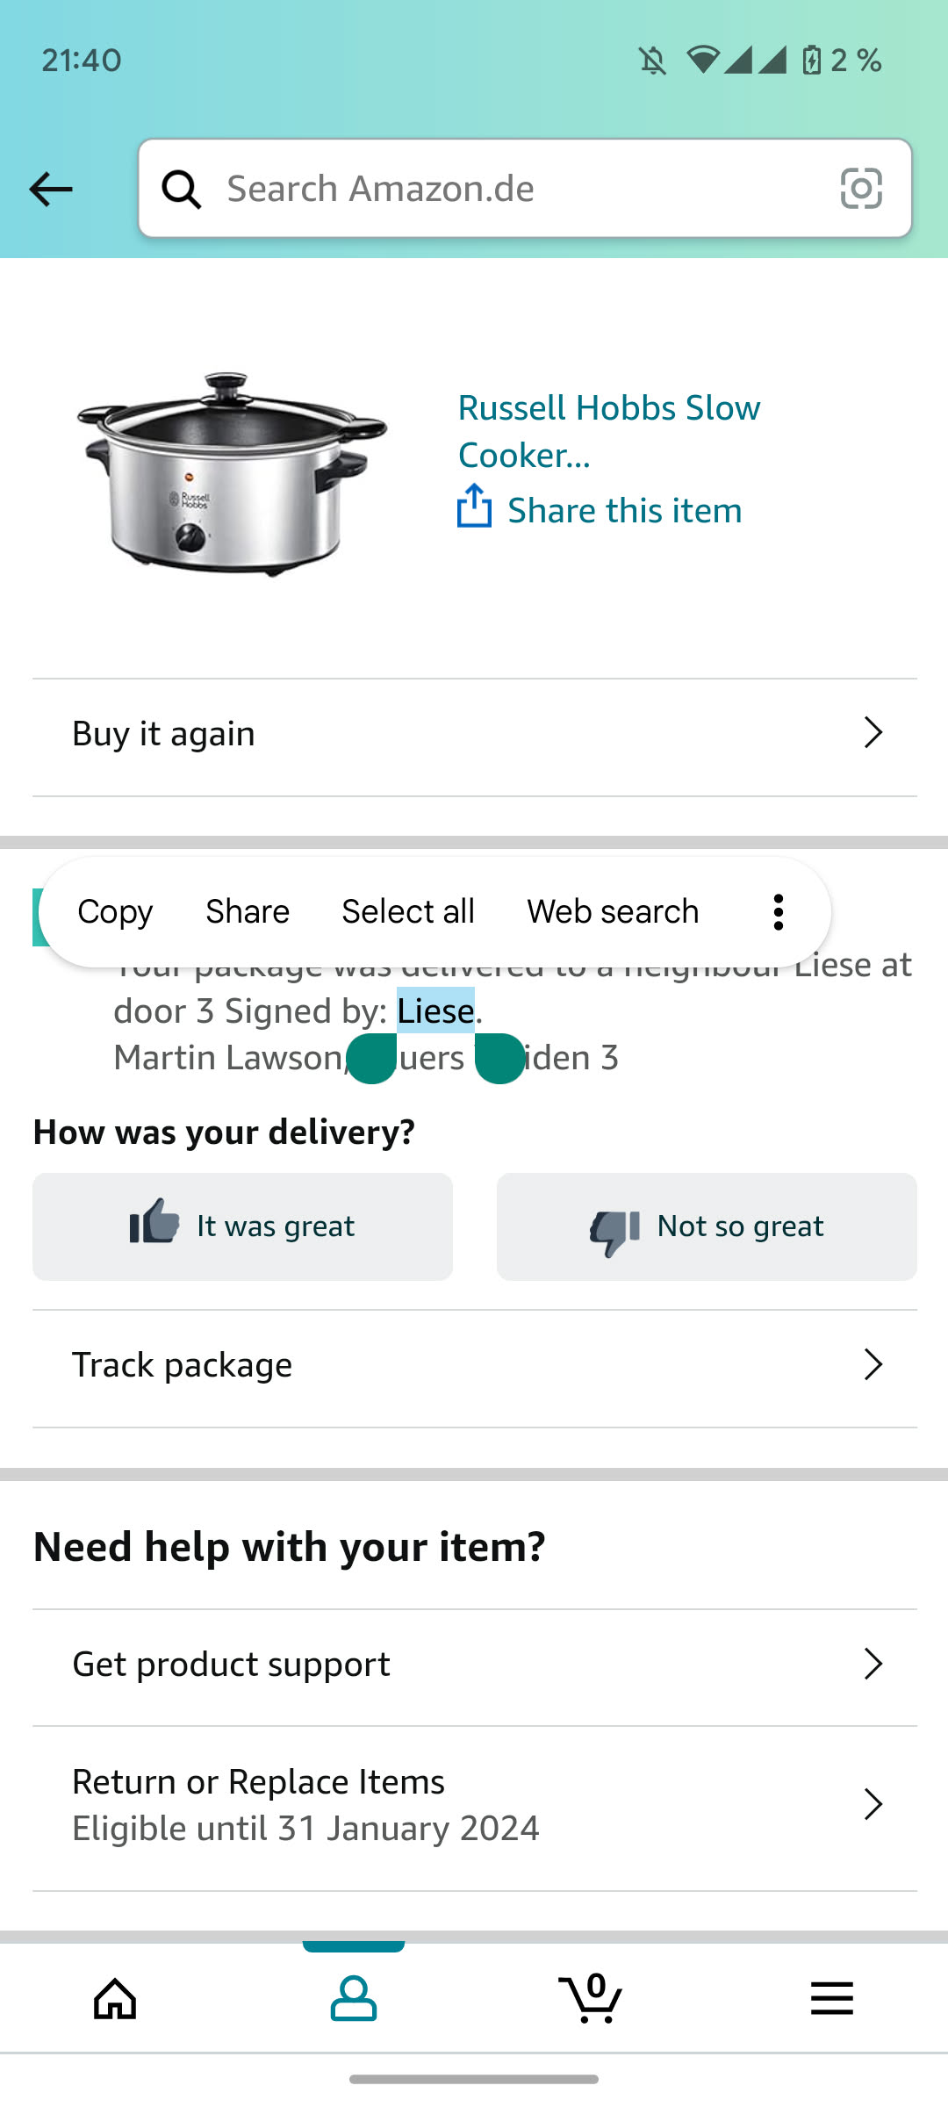Open text selection overflow menu
Screen dimensions: 948x2107
tap(778, 912)
